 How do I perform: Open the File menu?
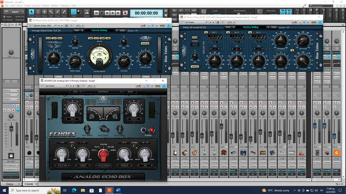pyautogui.click(x=7, y=6)
